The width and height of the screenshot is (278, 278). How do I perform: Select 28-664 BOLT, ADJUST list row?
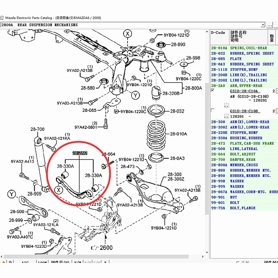(244, 154)
